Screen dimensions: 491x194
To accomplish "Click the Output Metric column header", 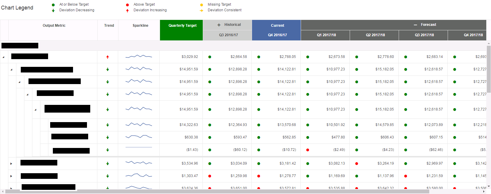I will pos(54,26).
